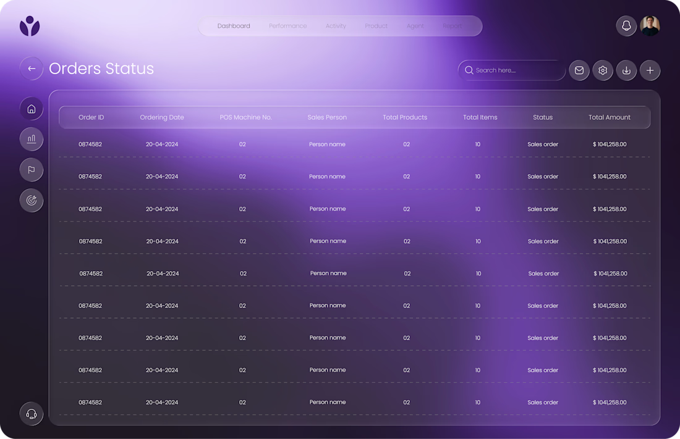Viewport: 680px width, 439px height.
Task: Open the target goals sidebar icon
Action: (32, 200)
